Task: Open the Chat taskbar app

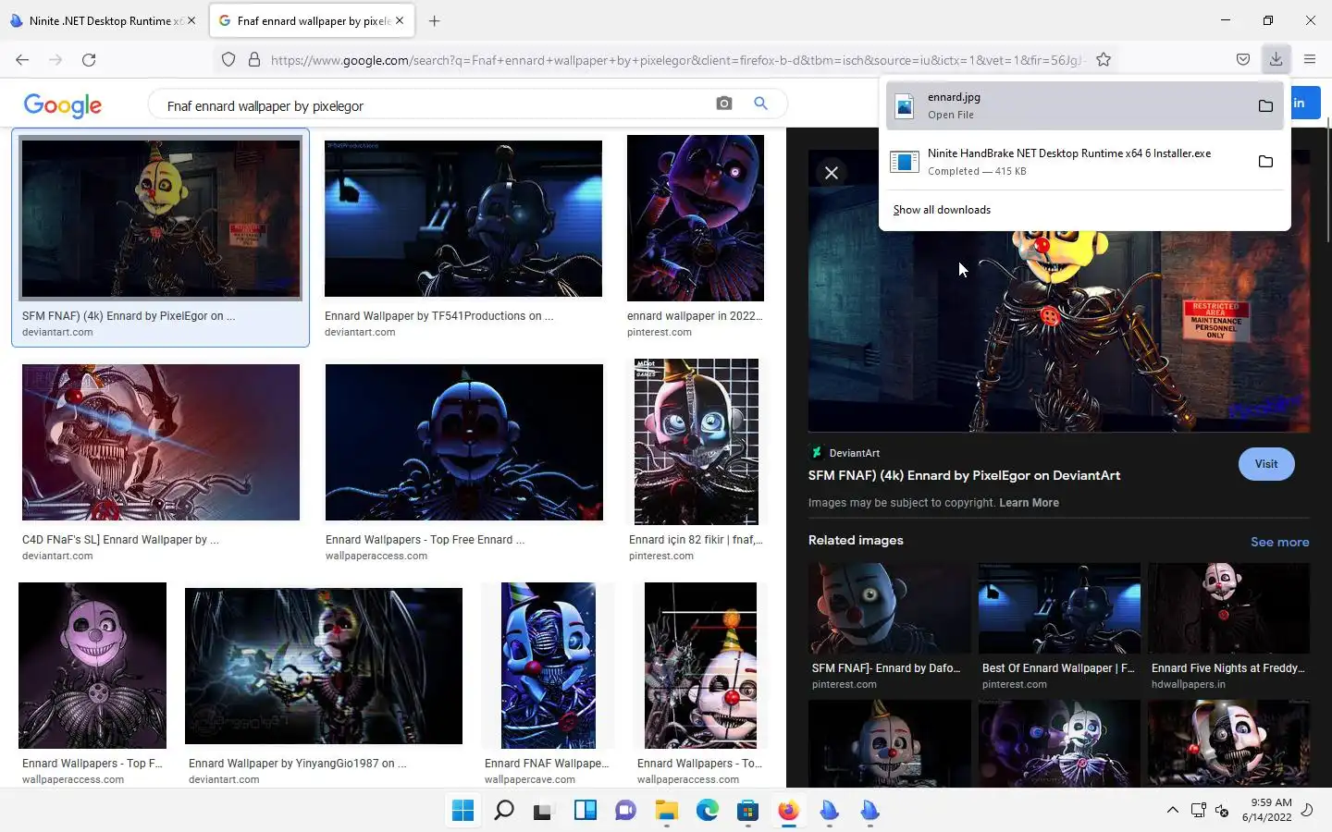Action: [x=625, y=811]
